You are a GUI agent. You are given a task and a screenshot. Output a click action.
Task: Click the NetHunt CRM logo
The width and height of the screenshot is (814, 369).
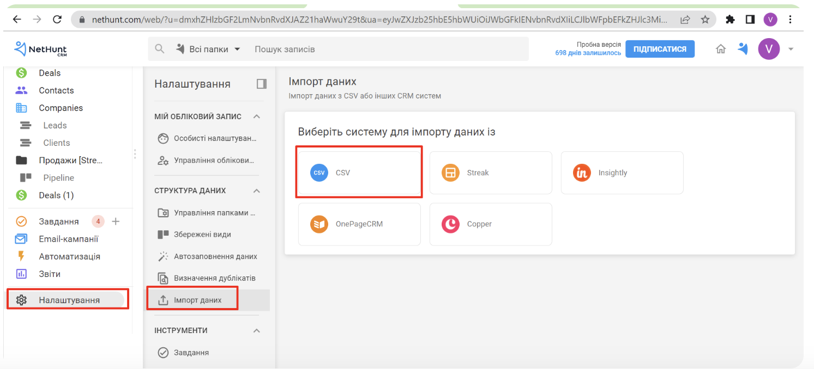[40, 49]
